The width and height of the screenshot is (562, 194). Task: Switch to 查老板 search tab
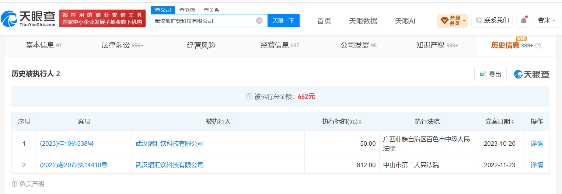187,10
